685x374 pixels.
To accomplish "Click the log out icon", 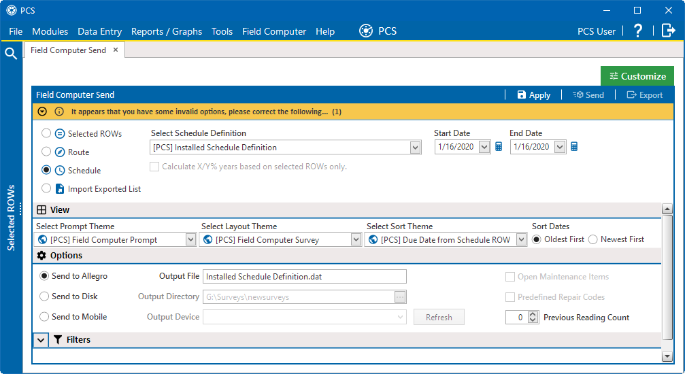I will pos(669,31).
